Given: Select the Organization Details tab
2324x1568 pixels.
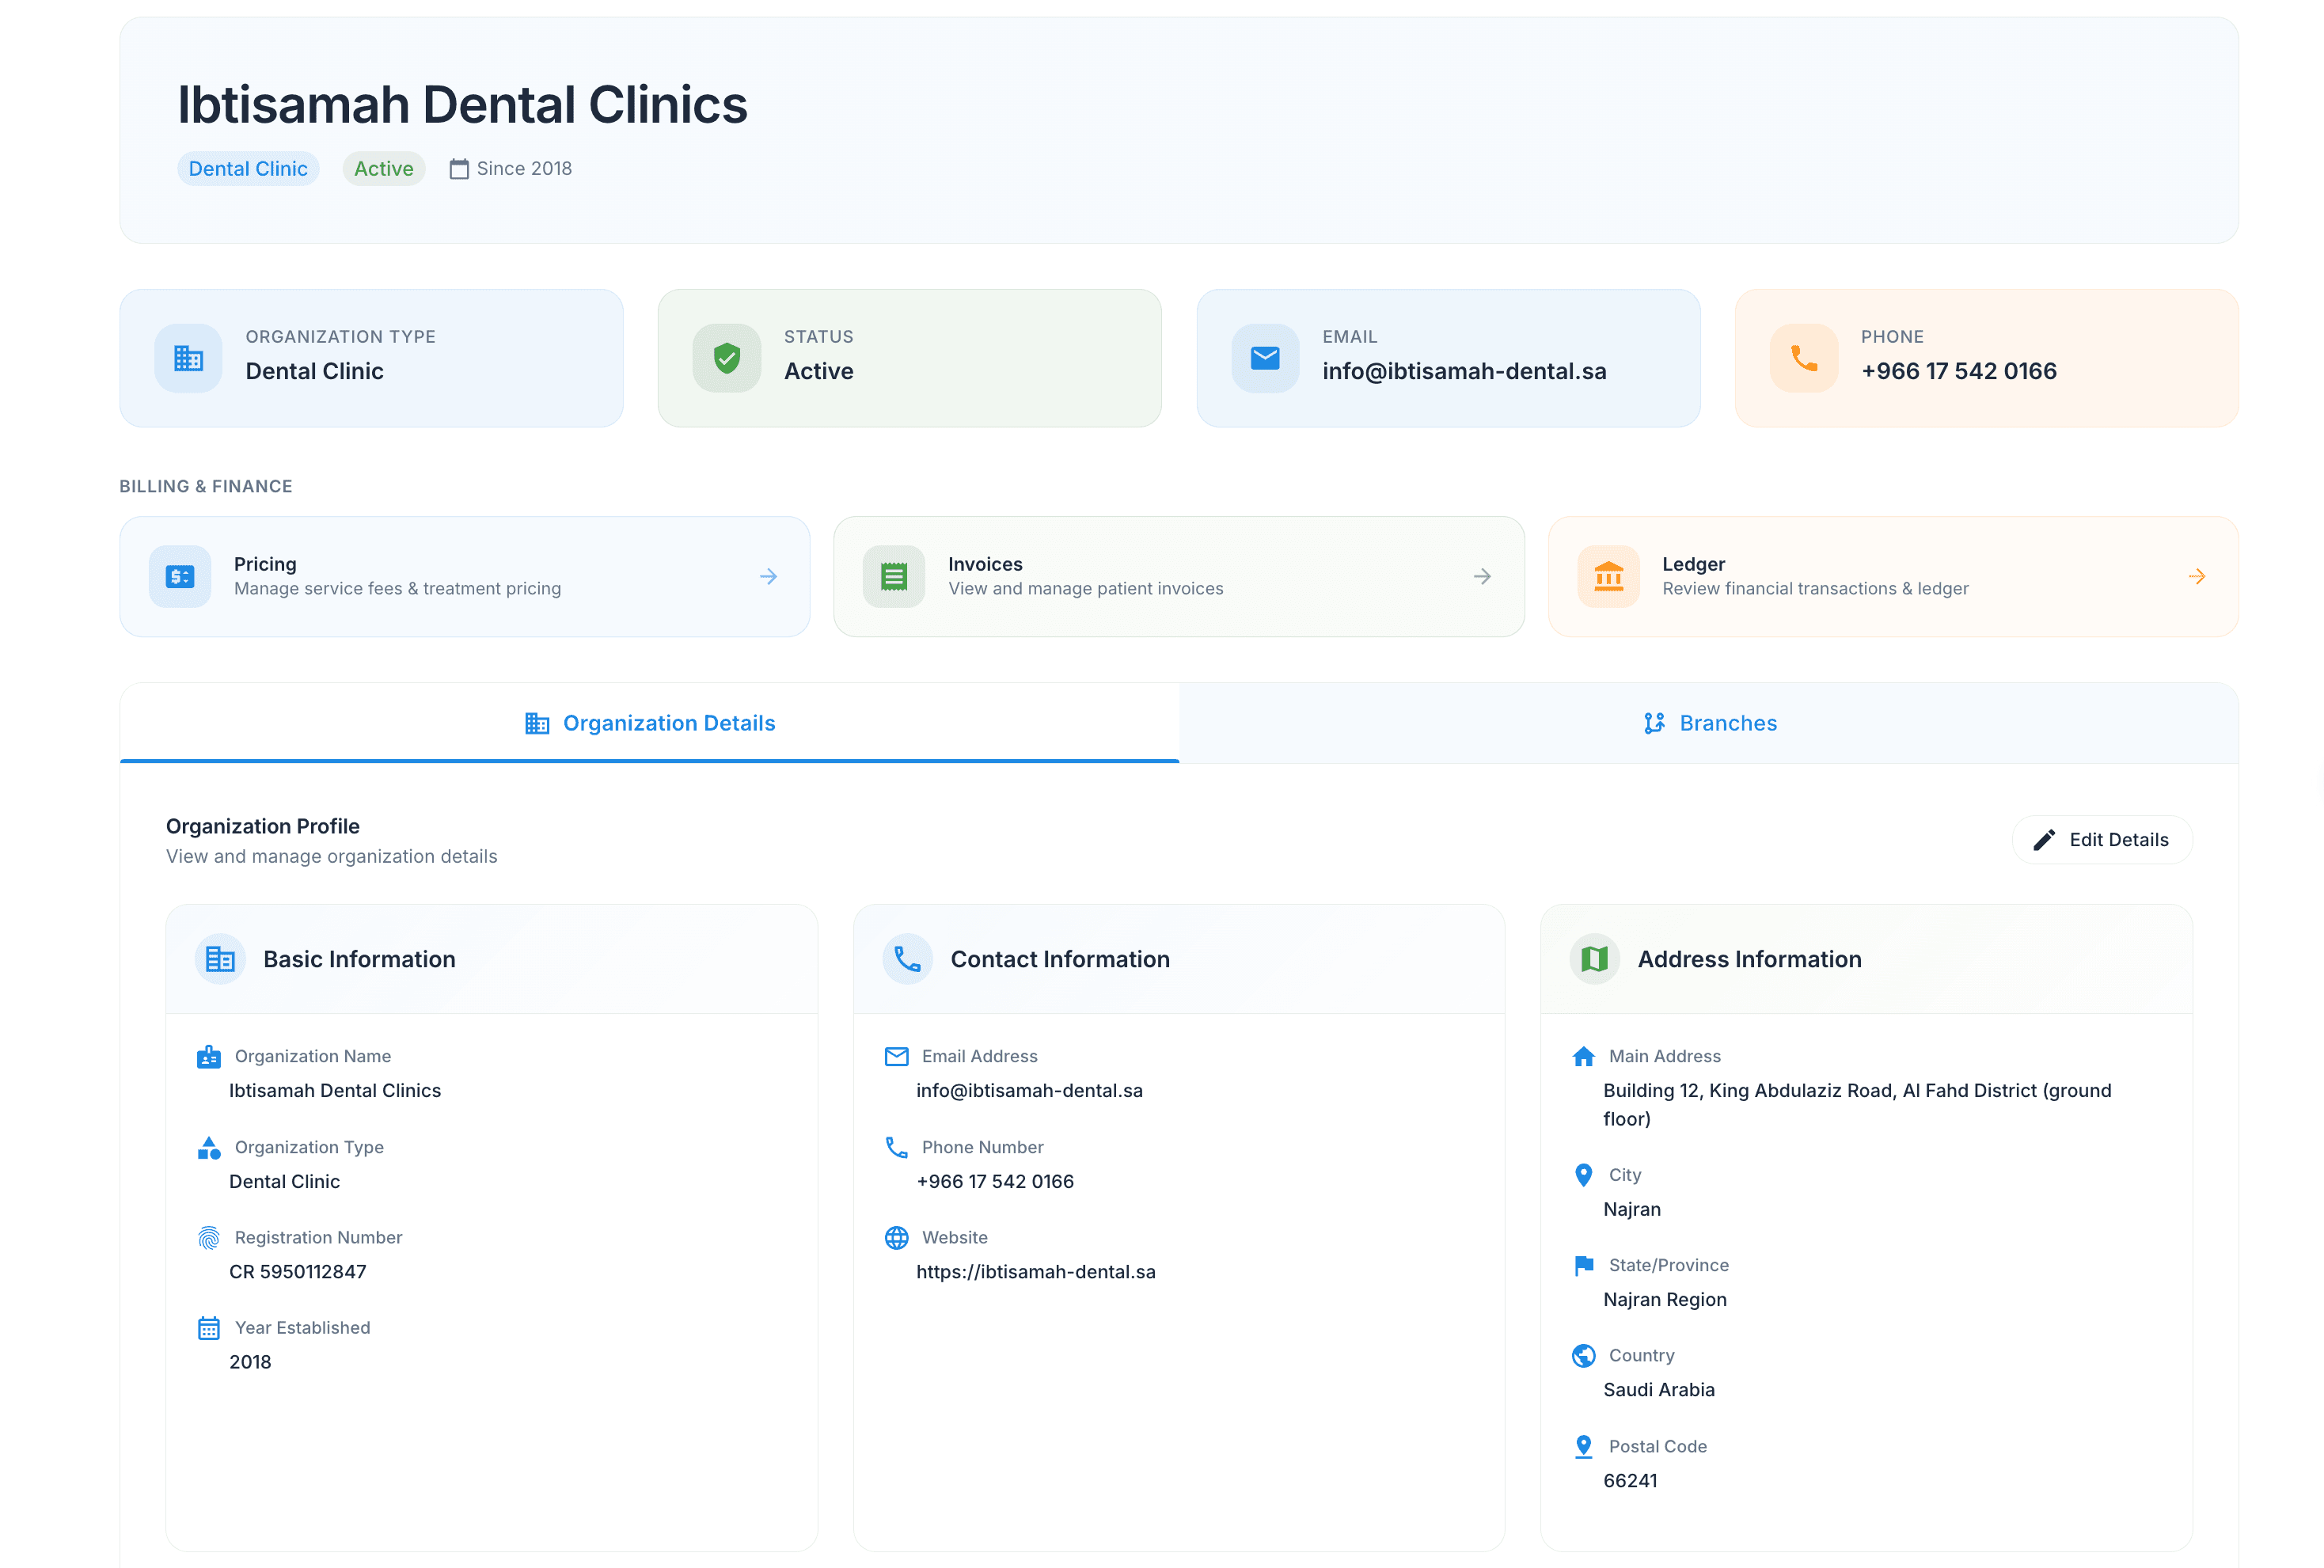Looking at the screenshot, I should click(x=650, y=723).
